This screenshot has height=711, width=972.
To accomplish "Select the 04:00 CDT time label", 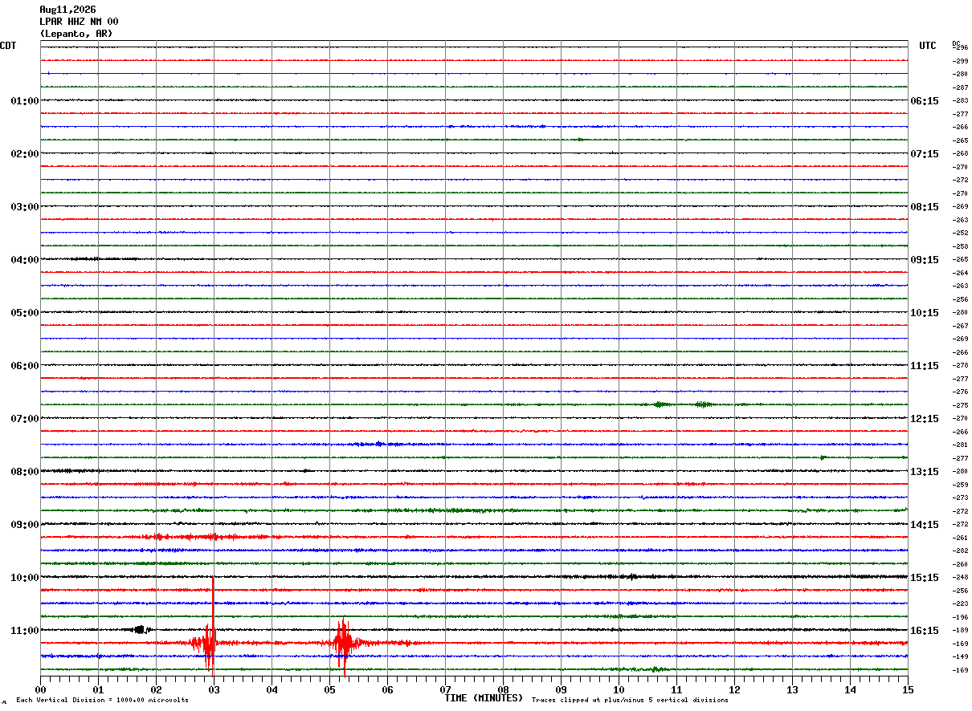I will click(24, 260).
